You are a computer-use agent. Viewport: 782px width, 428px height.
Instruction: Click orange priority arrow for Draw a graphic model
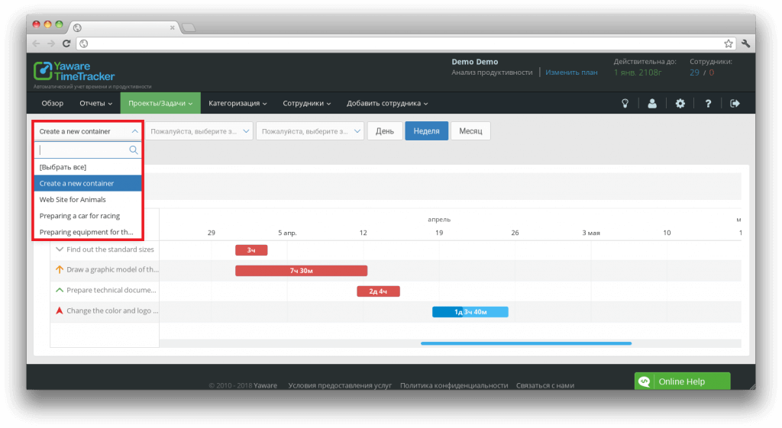60,269
